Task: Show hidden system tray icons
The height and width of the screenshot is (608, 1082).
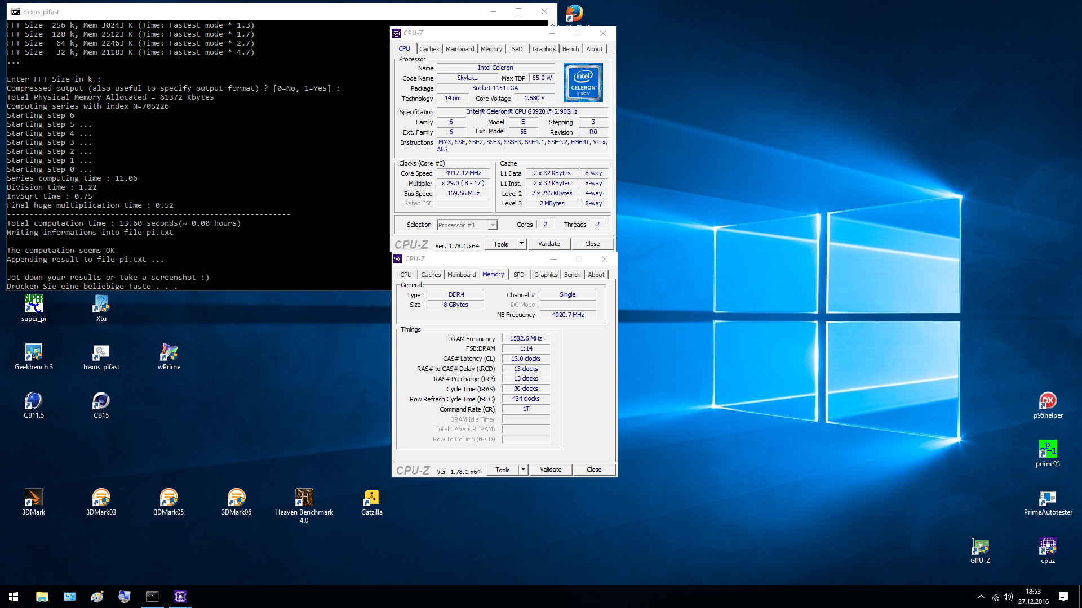Action: [x=981, y=597]
